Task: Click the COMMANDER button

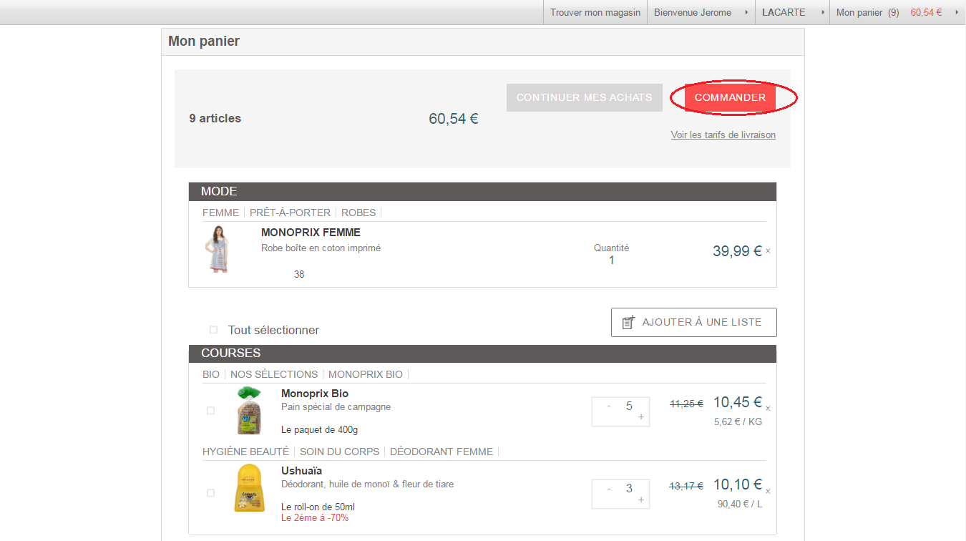Action: (730, 97)
